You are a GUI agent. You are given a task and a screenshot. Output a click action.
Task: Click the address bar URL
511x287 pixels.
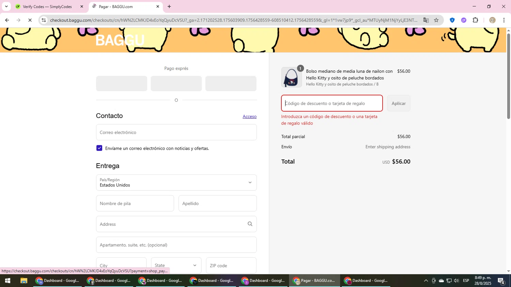pyautogui.click(x=233, y=20)
